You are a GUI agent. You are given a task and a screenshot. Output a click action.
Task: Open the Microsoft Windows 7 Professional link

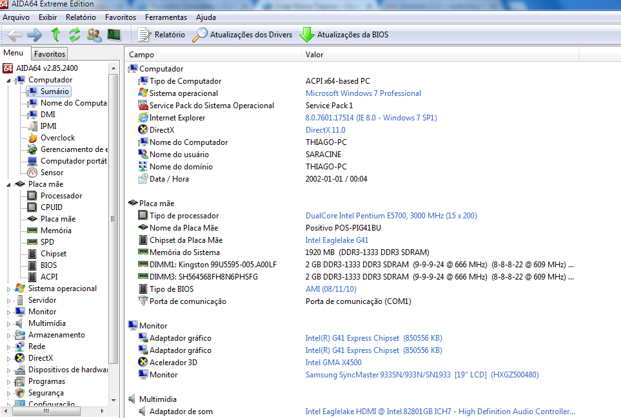coord(363,93)
